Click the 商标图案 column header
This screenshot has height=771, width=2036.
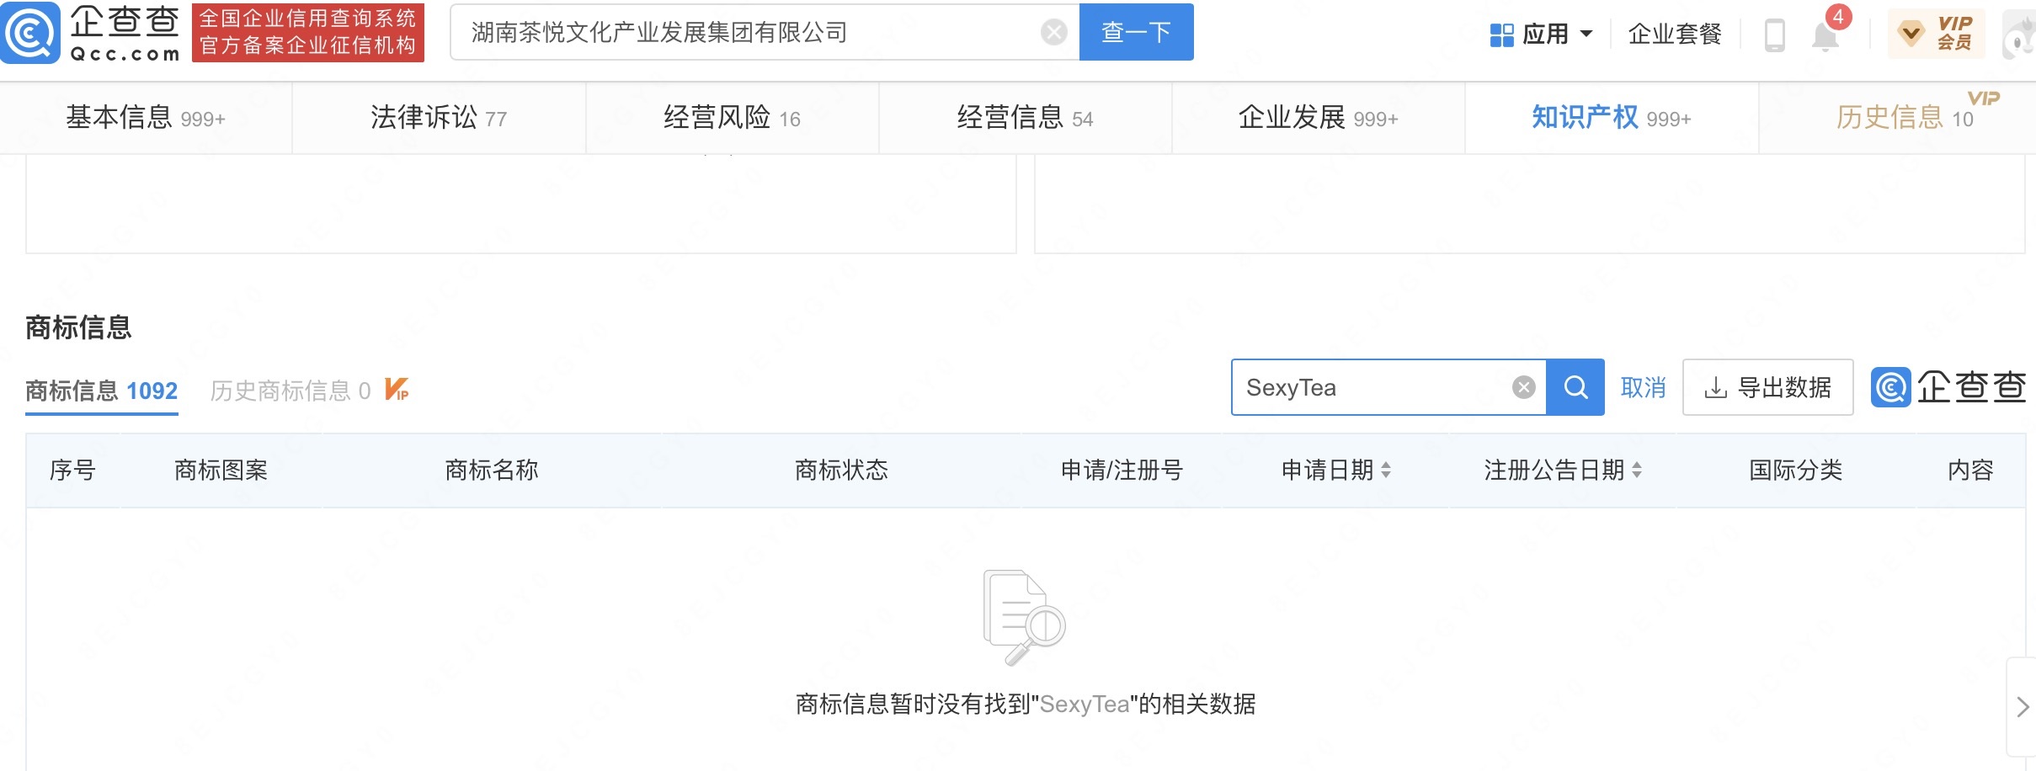click(221, 470)
